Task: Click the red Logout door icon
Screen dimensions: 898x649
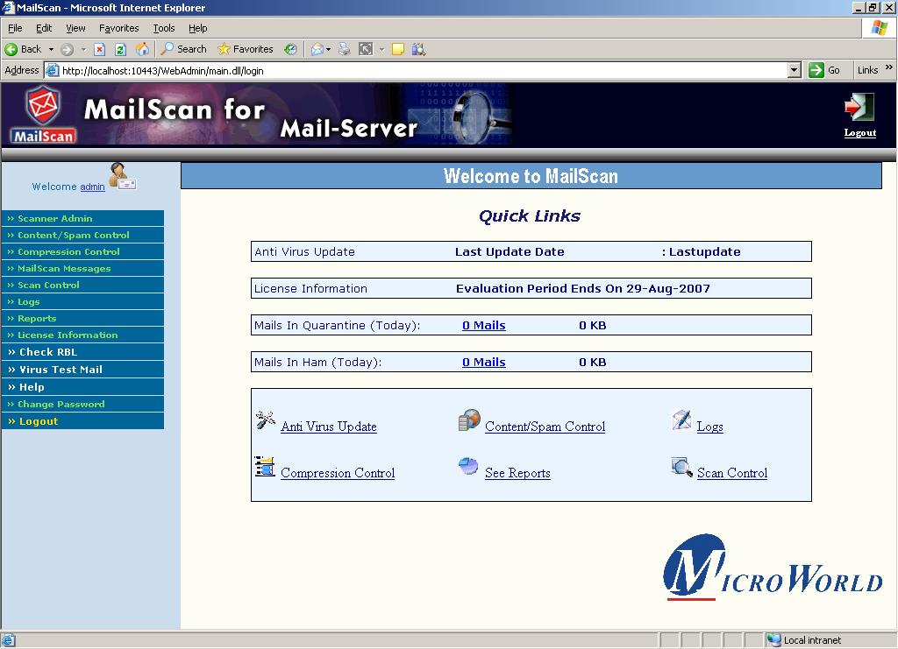Action: pyautogui.click(x=859, y=108)
